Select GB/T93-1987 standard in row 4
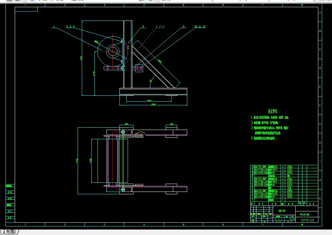 pyautogui.click(x=260, y=191)
